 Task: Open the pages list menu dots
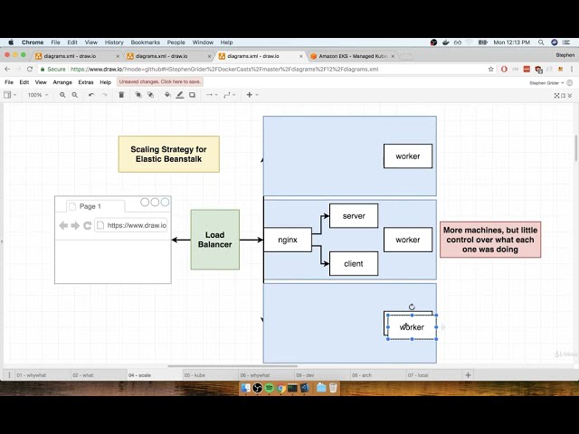click(x=9, y=375)
